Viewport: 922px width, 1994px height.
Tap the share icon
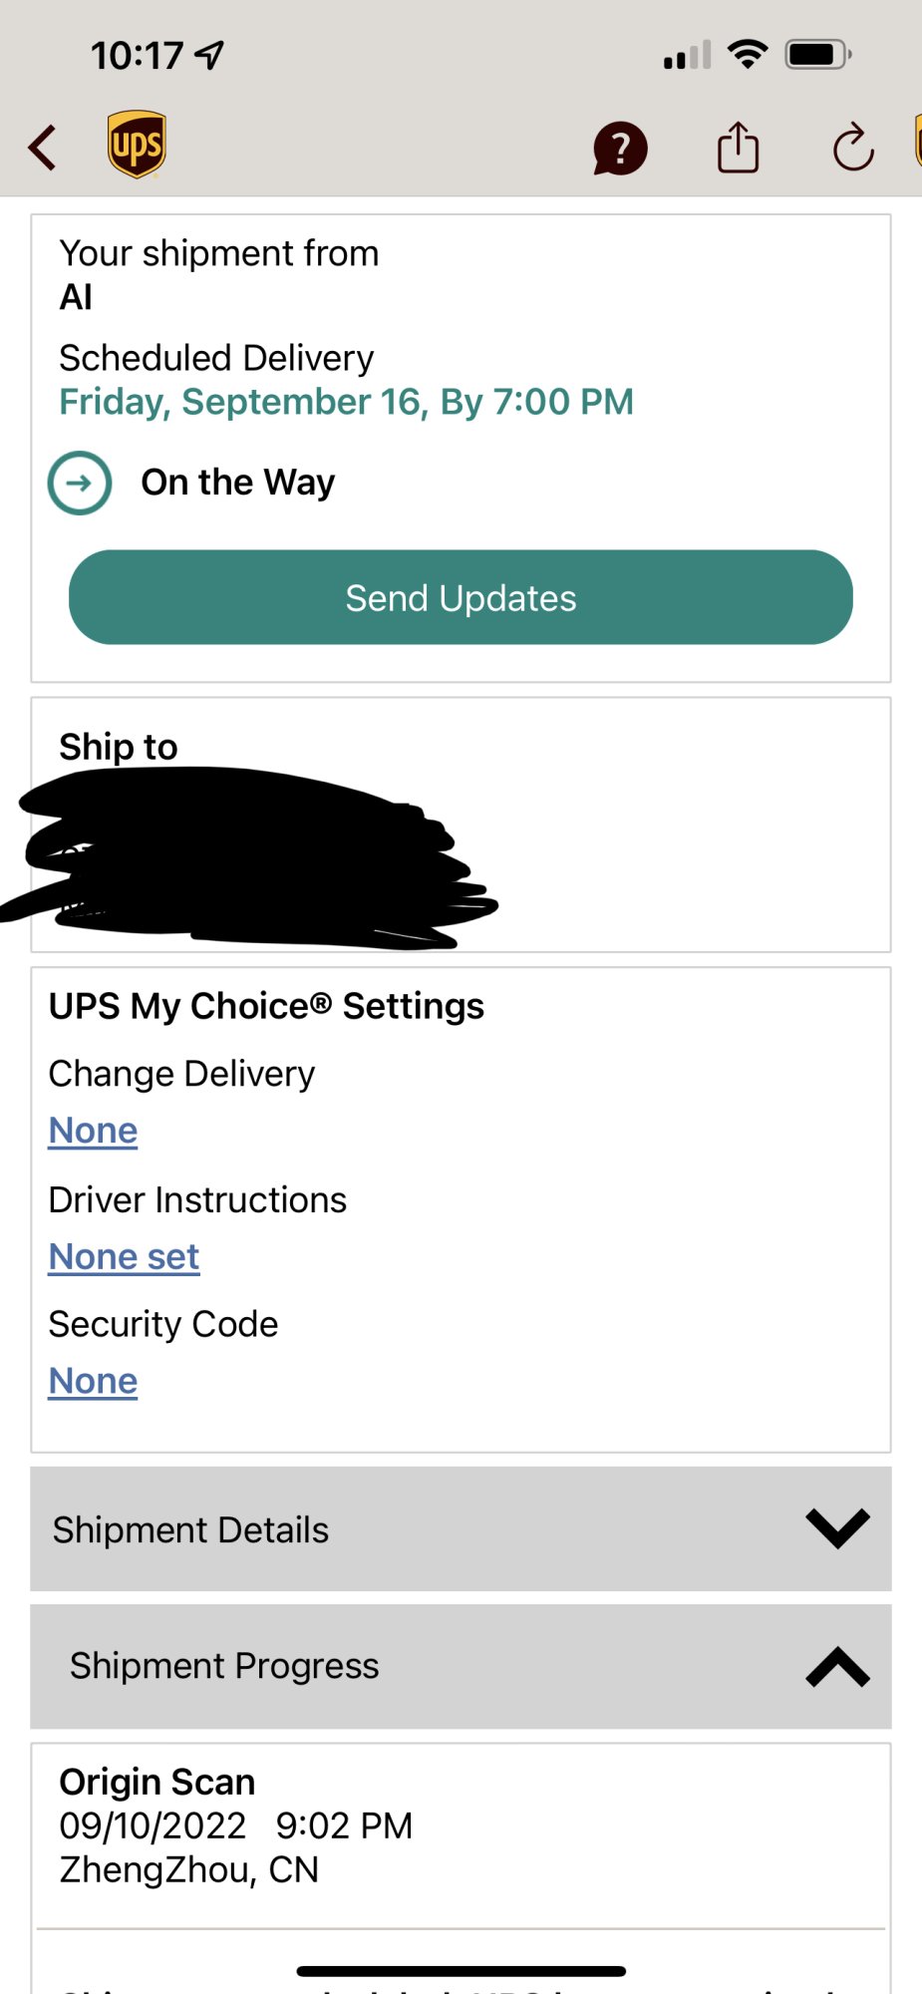pyautogui.click(x=738, y=148)
